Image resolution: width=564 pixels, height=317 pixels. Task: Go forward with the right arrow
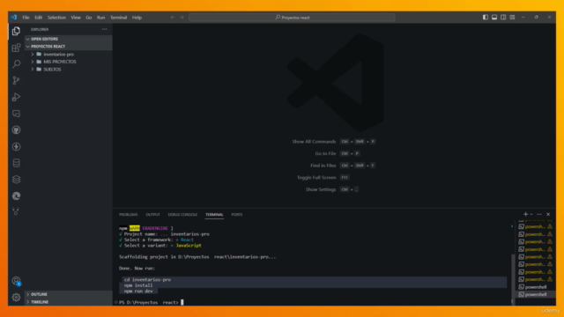pos(182,18)
